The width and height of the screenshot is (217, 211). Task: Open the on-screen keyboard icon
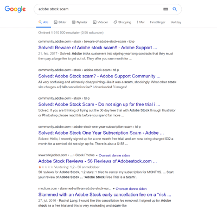pyautogui.click(x=165, y=9)
